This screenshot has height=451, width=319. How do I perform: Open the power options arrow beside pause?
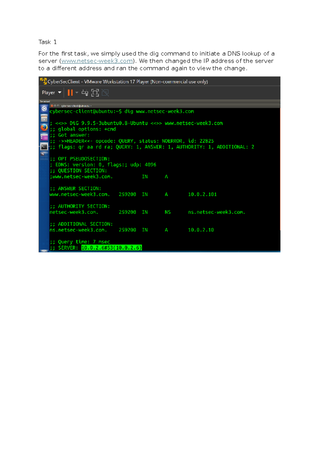click(77, 93)
